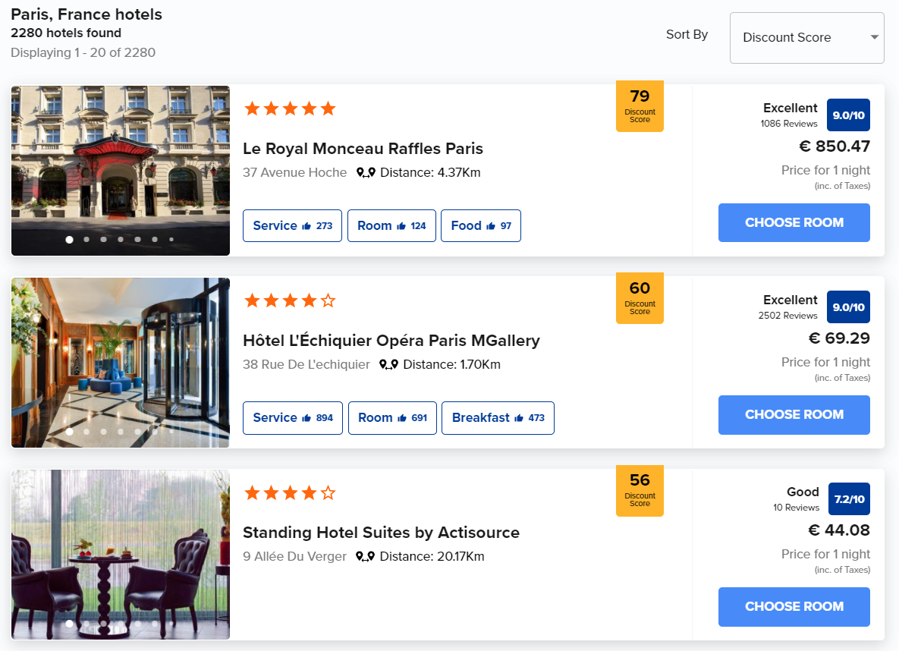
Task: Choose room at Standing Hotel Suites
Action: tap(794, 606)
